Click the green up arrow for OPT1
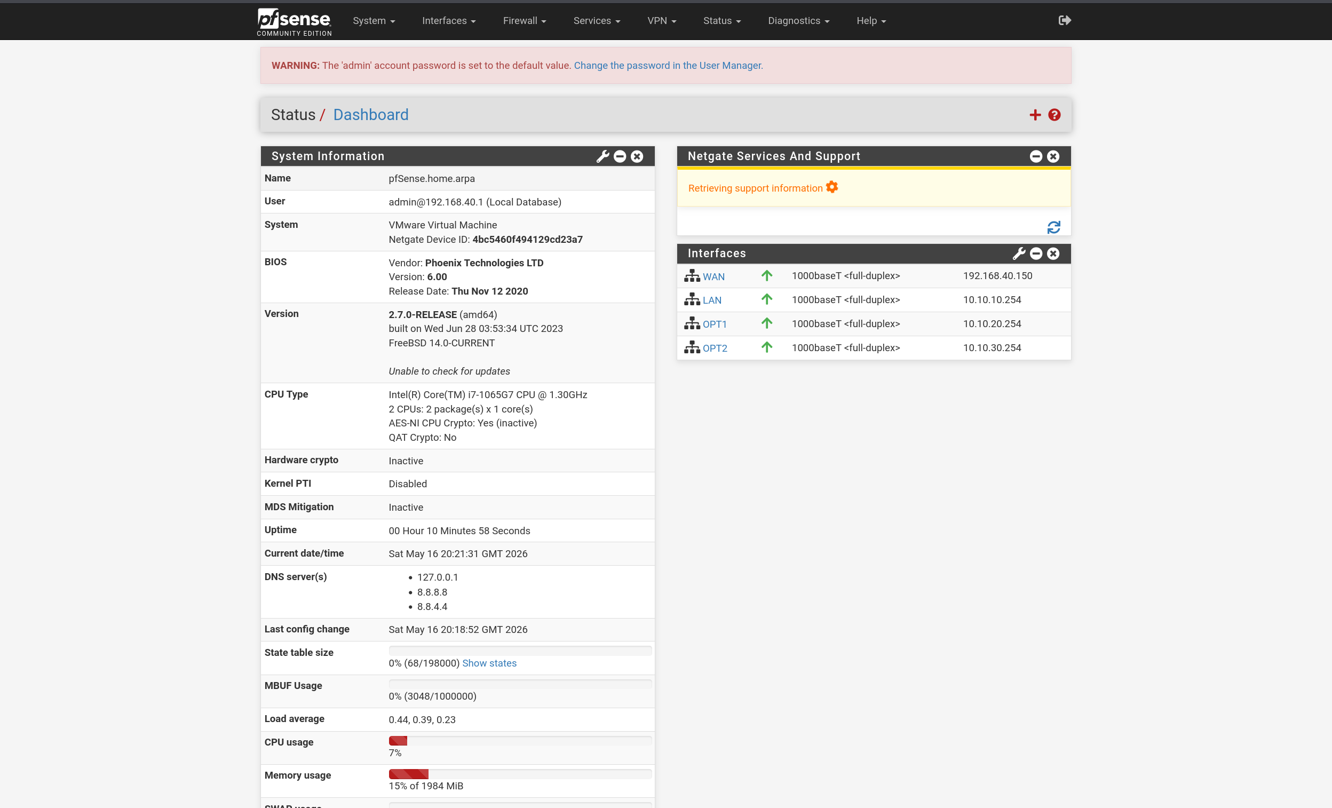Image resolution: width=1332 pixels, height=808 pixels. (766, 323)
